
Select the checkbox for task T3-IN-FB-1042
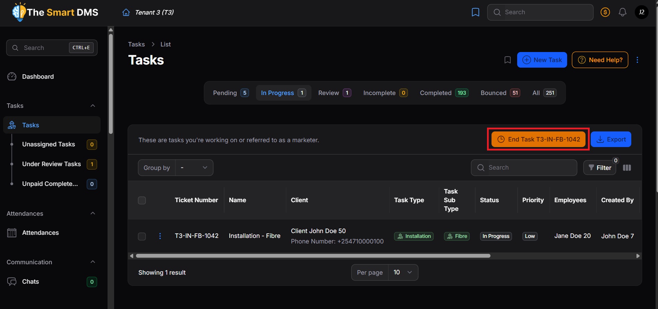point(142,237)
